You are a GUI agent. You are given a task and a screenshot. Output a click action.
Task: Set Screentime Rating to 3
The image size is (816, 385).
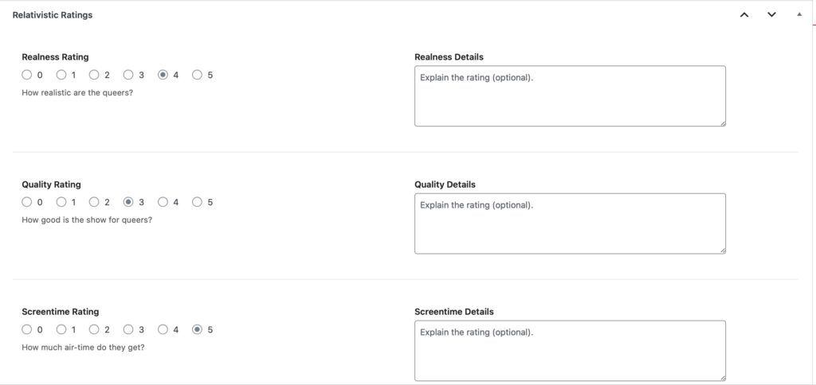point(129,329)
